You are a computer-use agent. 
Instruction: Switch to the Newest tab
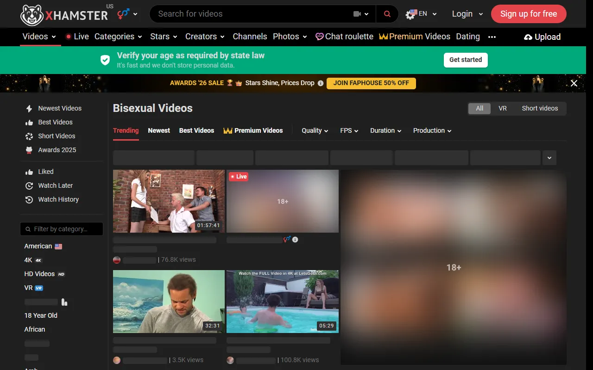click(159, 130)
